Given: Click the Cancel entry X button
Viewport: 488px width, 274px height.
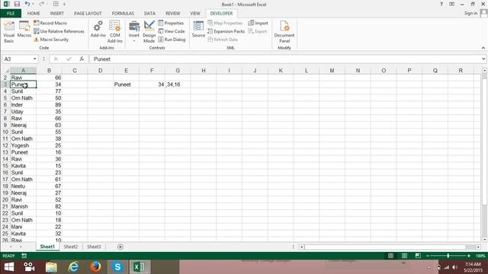Looking at the screenshot, I should [x=56, y=59].
